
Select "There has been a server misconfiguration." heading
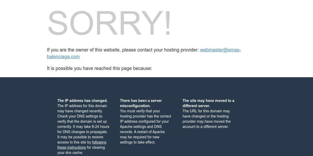tap(141, 103)
